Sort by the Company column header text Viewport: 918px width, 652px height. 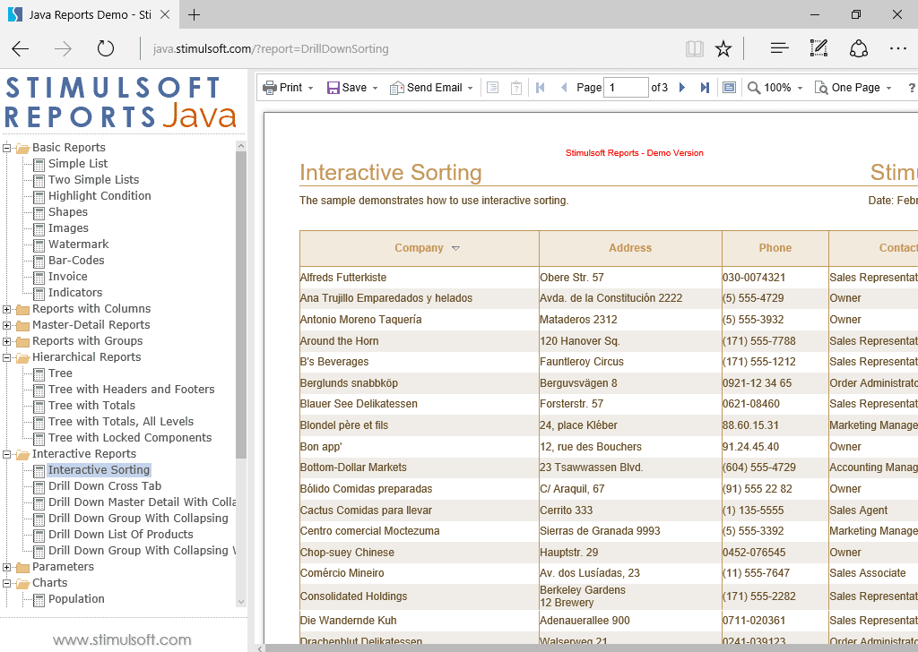419,248
